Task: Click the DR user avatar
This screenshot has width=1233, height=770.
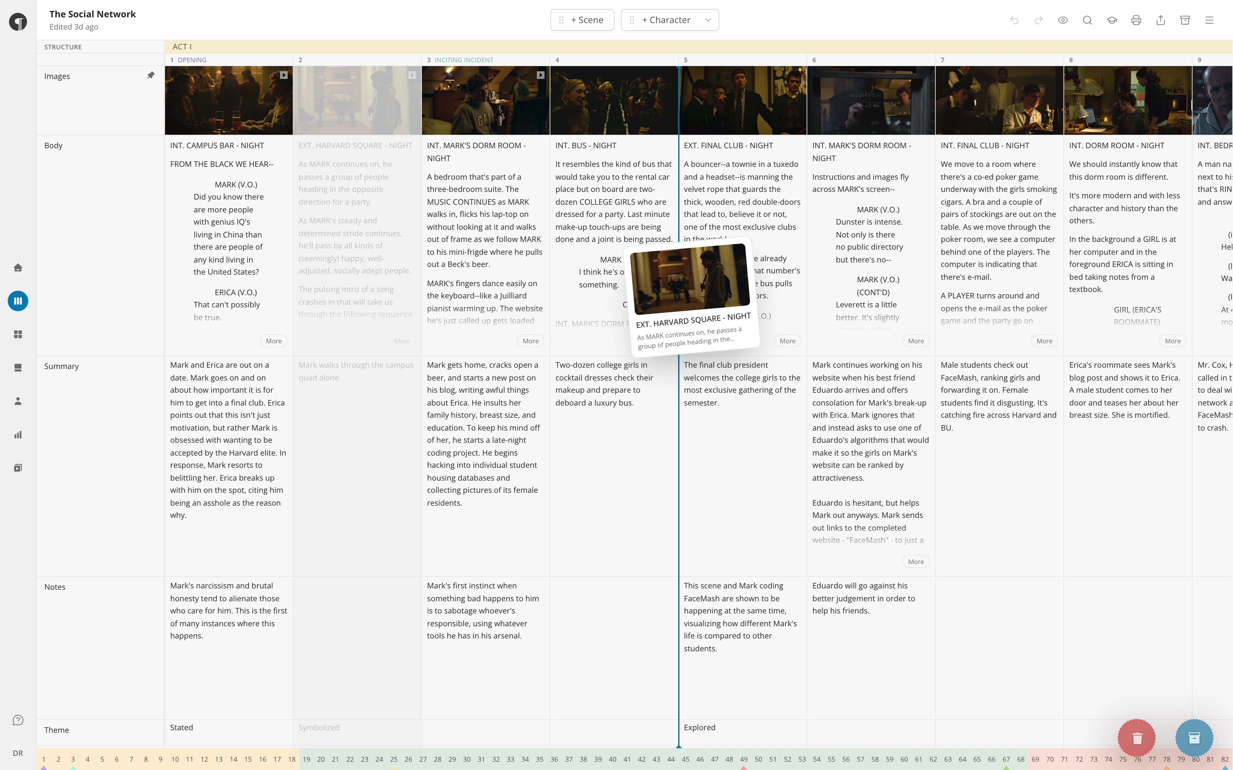Action: click(18, 753)
